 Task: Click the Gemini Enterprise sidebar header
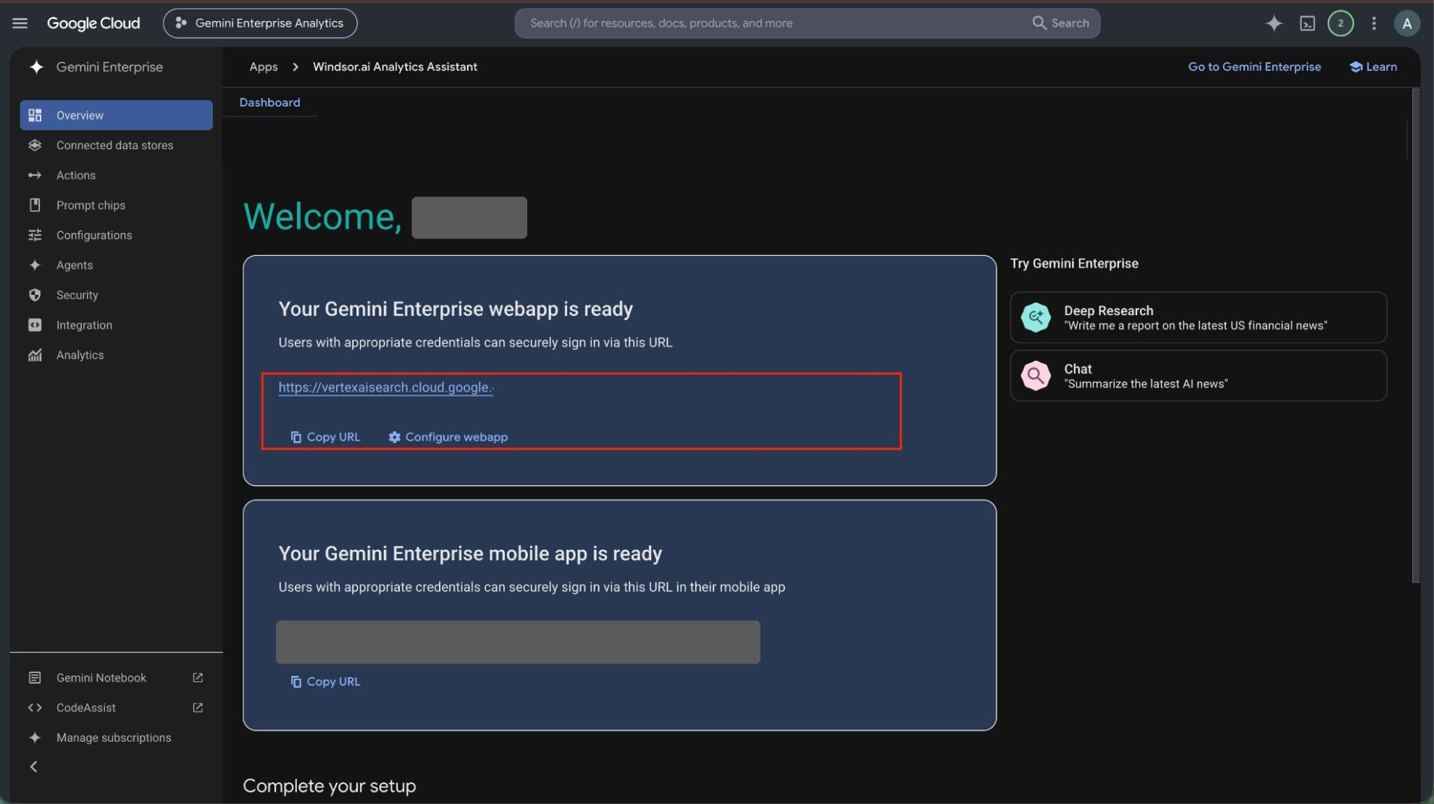click(x=96, y=67)
